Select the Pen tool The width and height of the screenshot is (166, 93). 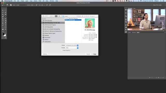click(3, 25)
